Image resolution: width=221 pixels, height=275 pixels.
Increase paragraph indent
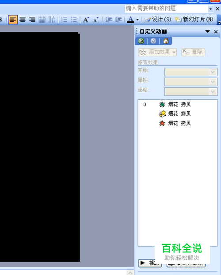pyautogui.click(x=118, y=20)
